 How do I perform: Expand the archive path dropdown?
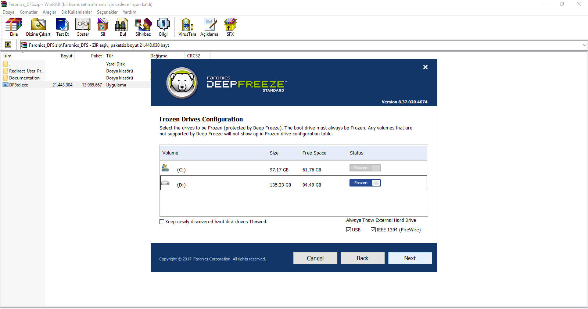(584, 45)
